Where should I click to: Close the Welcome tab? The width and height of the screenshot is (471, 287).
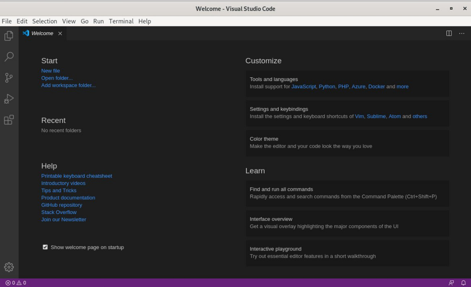60,33
